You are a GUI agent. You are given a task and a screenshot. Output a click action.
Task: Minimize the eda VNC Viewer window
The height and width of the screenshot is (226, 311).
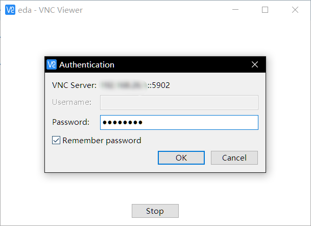pyautogui.click(x=235, y=10)
